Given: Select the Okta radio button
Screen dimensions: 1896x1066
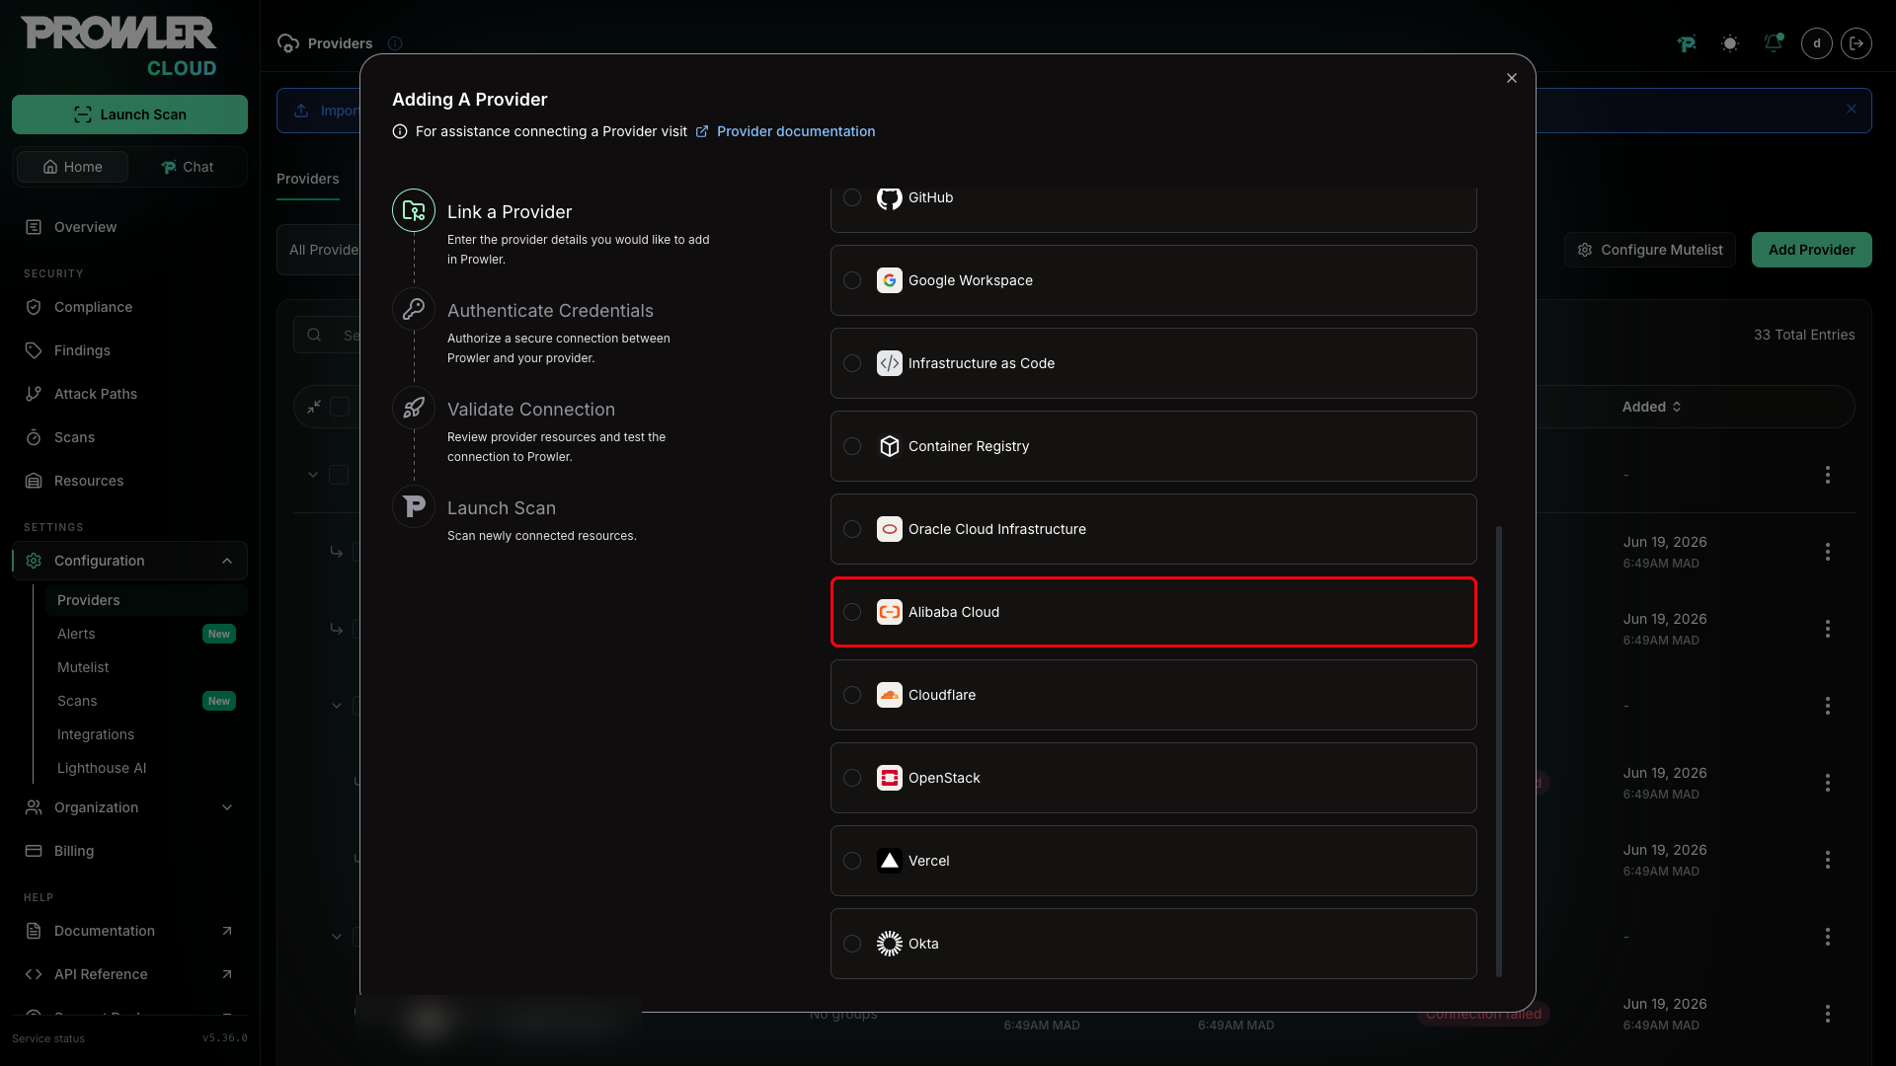Looking at the screenshot, I should pos(852,944).
